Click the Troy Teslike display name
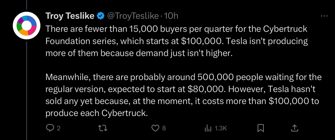This screenshot has width=335, height=140. point(70,16)
